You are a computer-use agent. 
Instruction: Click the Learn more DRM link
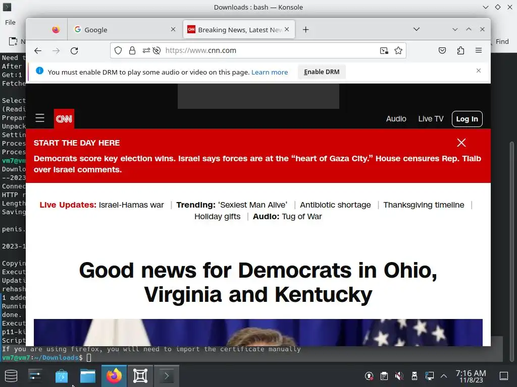click(x=270, y=72)
